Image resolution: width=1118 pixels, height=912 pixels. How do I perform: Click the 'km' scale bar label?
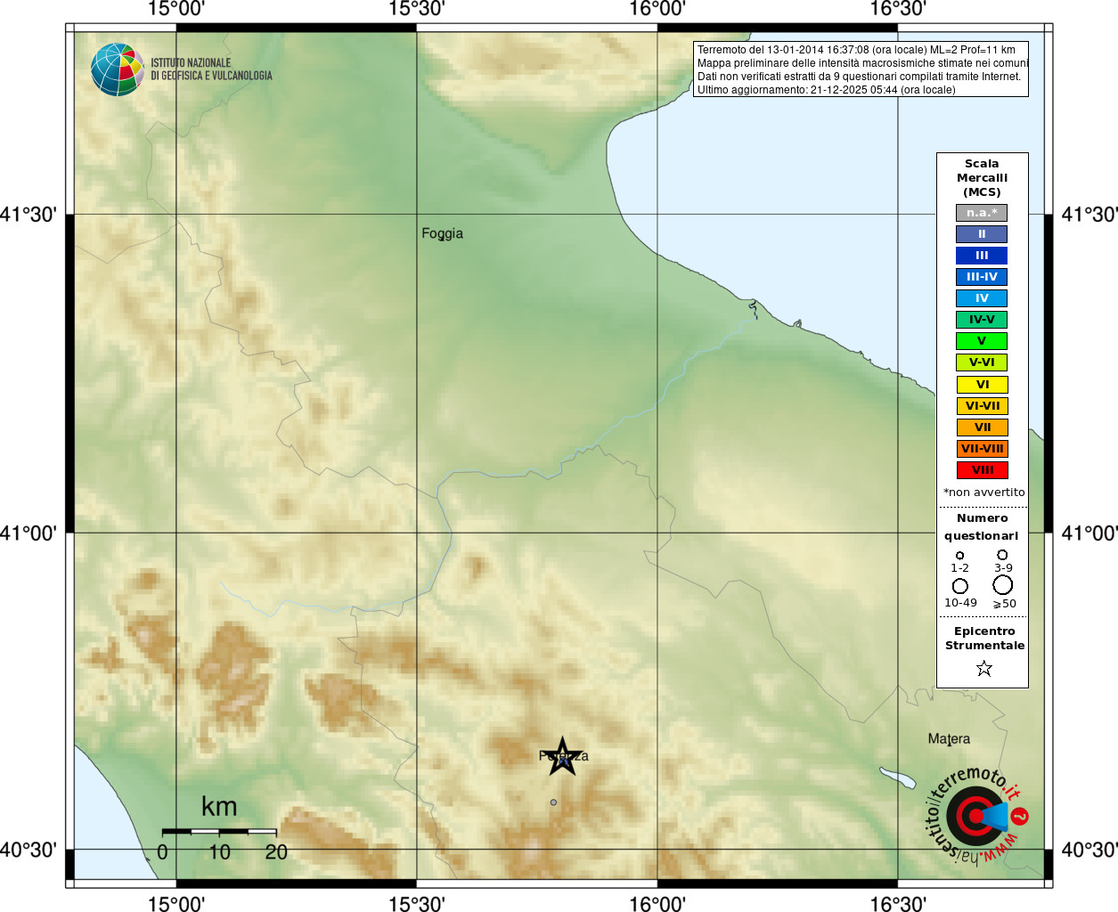[x=219, y=807]
